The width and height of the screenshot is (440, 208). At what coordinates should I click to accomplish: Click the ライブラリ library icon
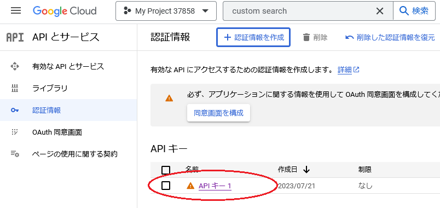coord(15,89)
